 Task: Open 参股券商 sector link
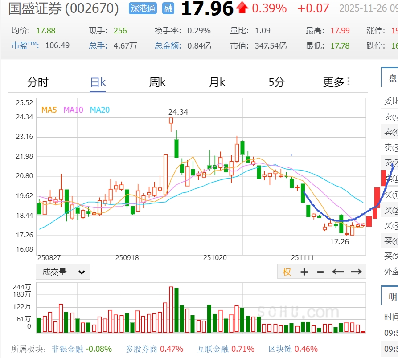[141, 349]
